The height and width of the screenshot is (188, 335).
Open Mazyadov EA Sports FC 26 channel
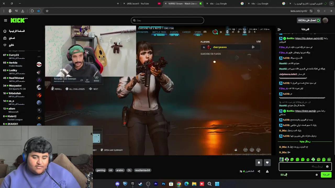(22, 87)
